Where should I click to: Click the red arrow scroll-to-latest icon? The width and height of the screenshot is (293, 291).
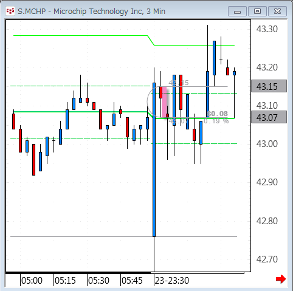point(281,279)
